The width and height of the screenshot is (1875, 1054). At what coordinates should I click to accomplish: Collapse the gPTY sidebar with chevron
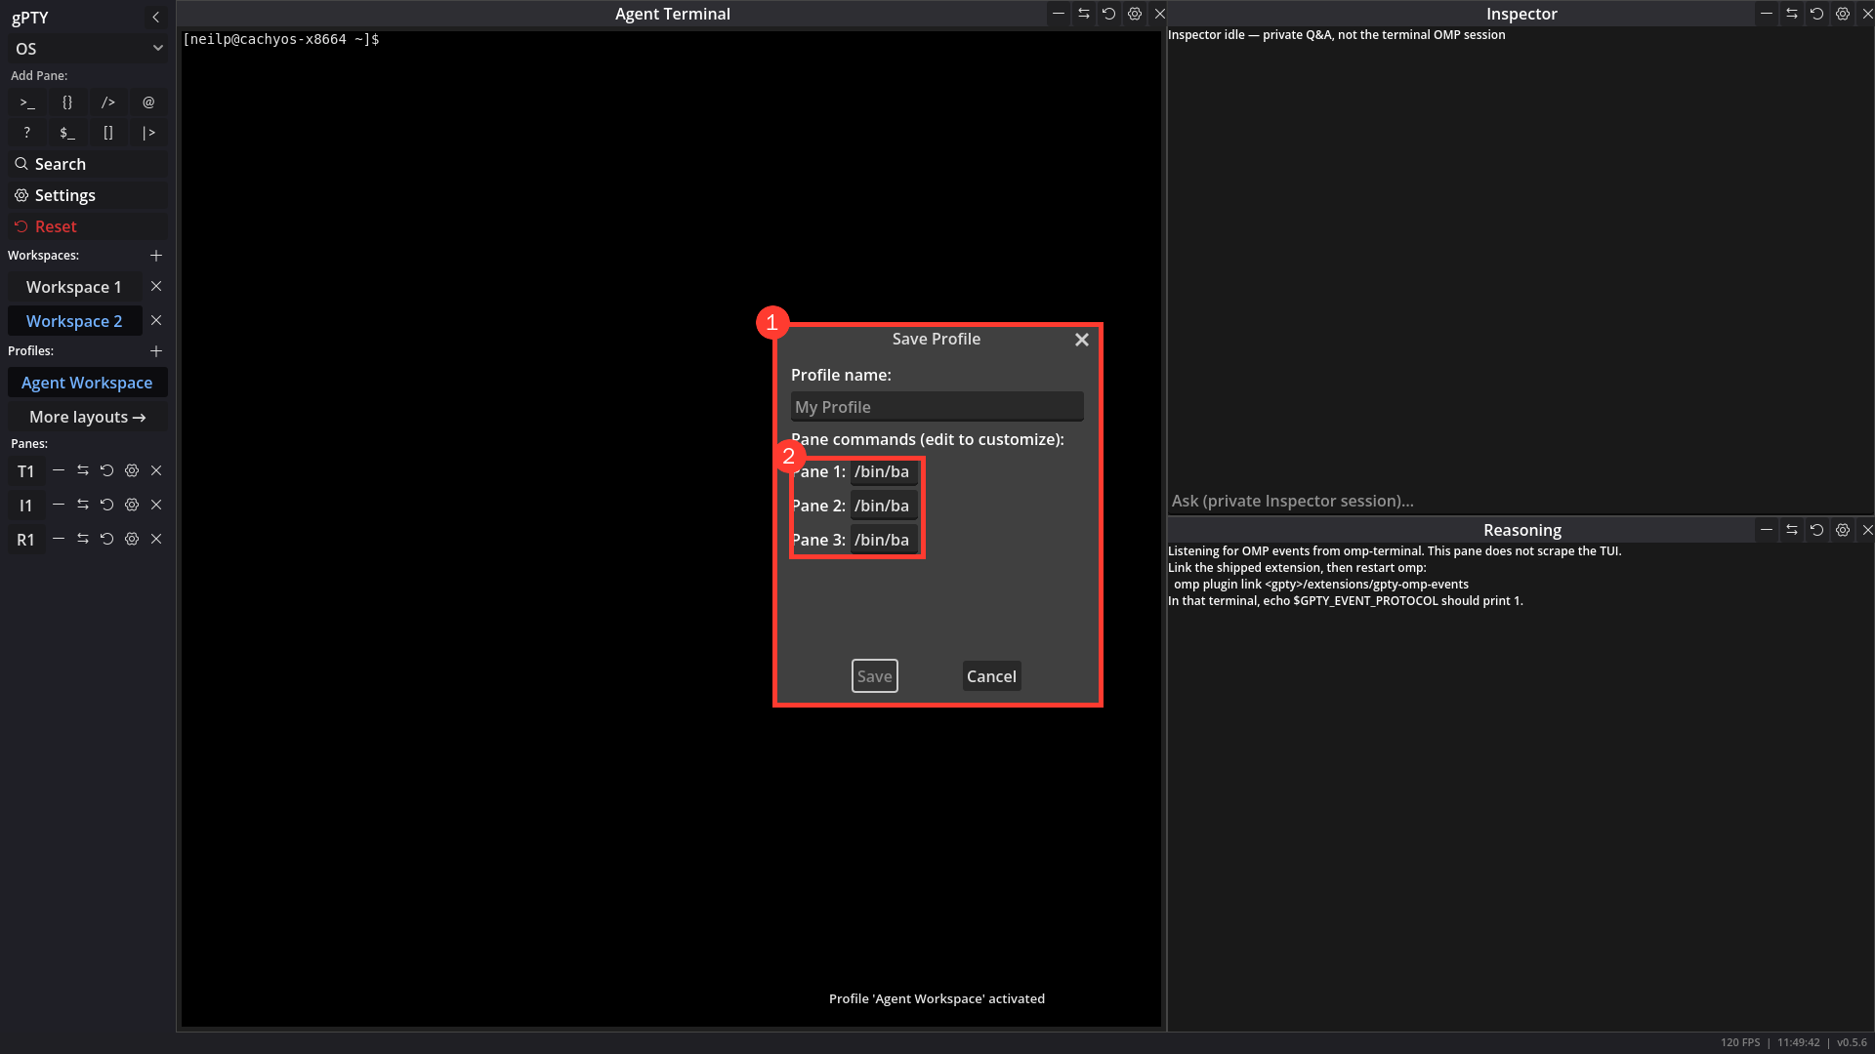pos(156,17)
